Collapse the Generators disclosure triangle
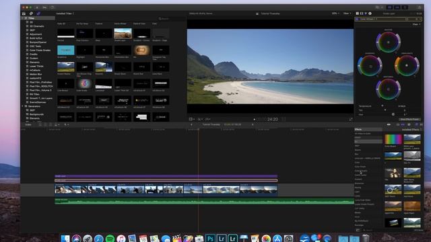 click(22, 106)
